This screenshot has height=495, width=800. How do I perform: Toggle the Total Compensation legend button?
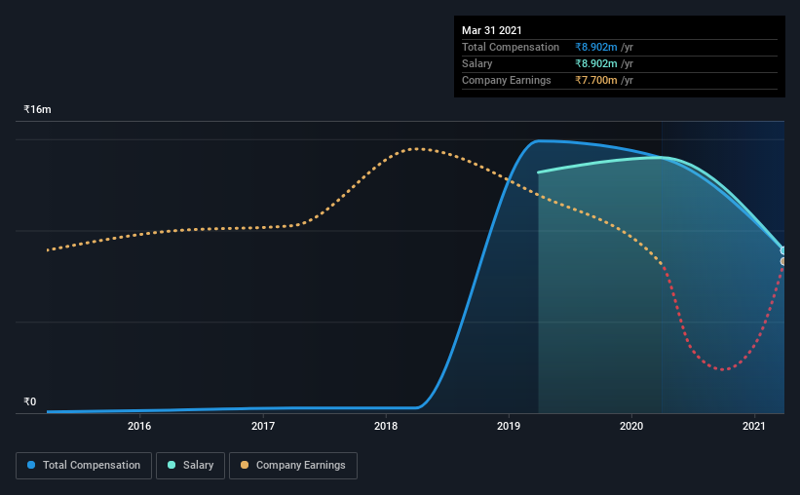(x=84, y=466)
